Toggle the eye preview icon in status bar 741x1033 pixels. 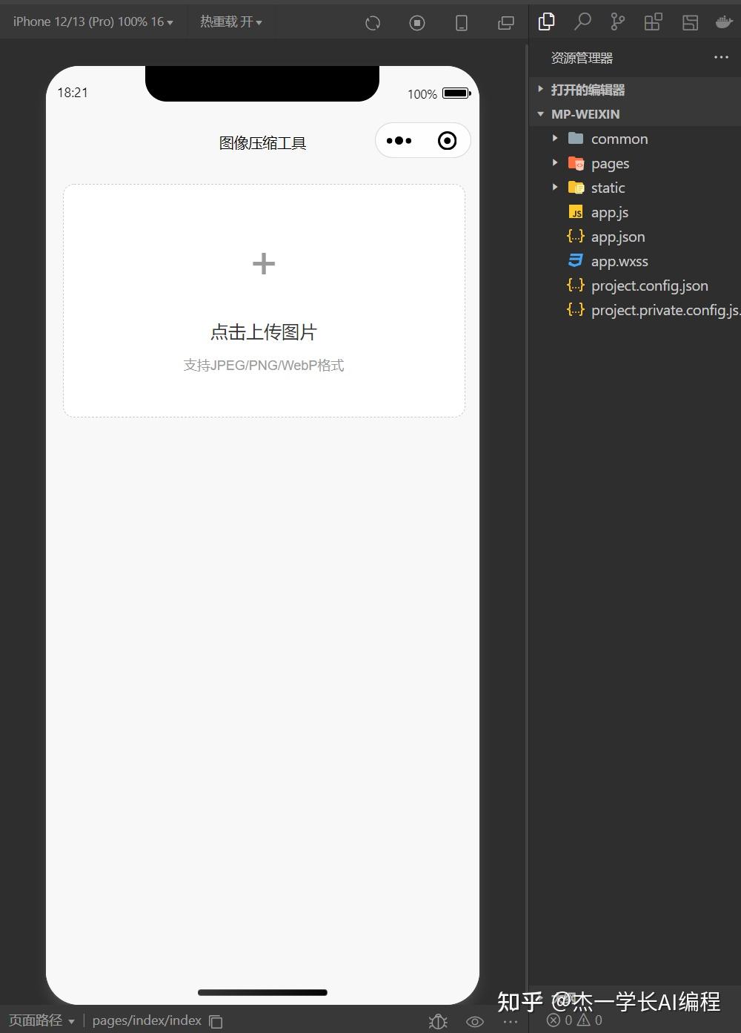click(475, 1021)
